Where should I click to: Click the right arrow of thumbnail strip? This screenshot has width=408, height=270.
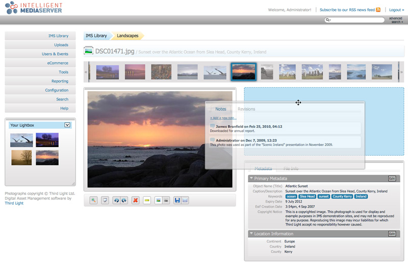click(401, 72)
